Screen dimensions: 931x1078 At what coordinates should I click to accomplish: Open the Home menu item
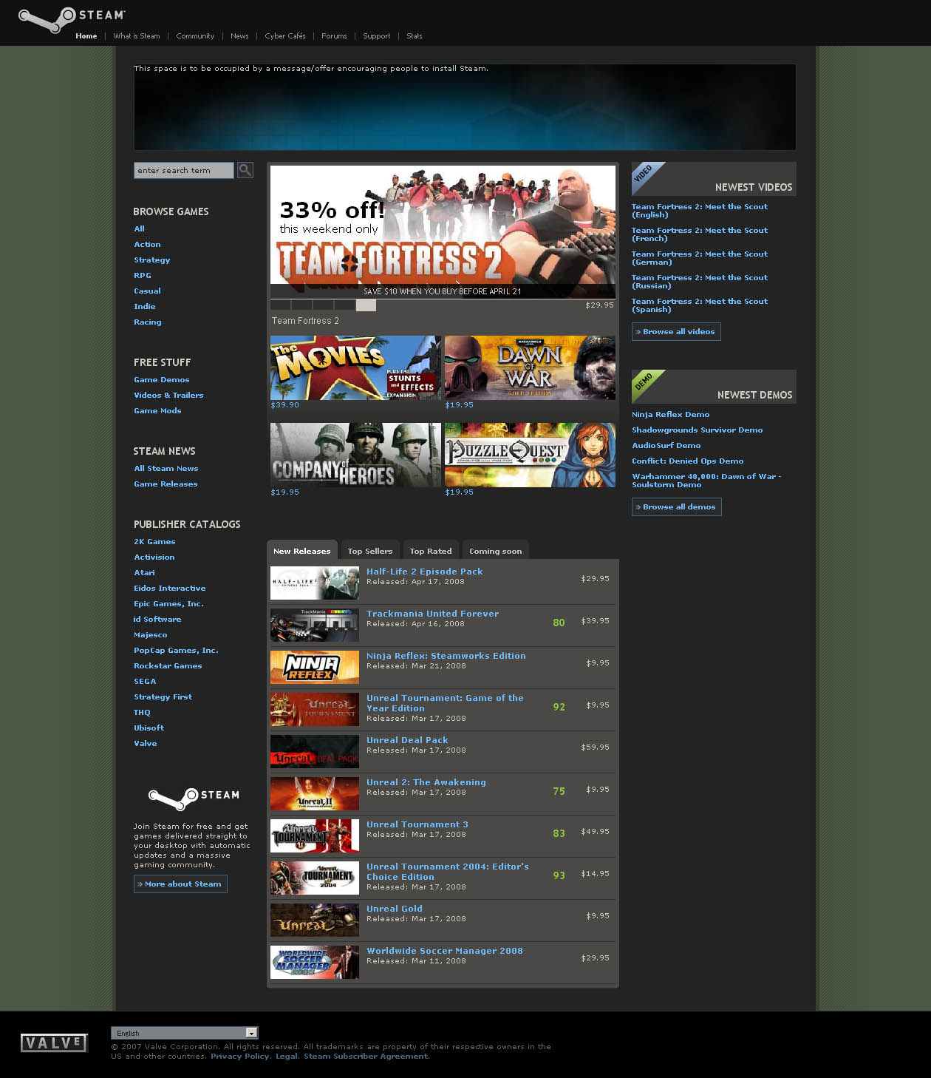86,36
